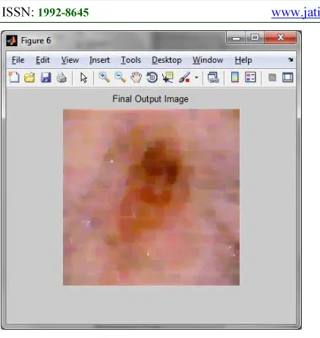Follow the www.jati link in the header

tap(296, 12)
